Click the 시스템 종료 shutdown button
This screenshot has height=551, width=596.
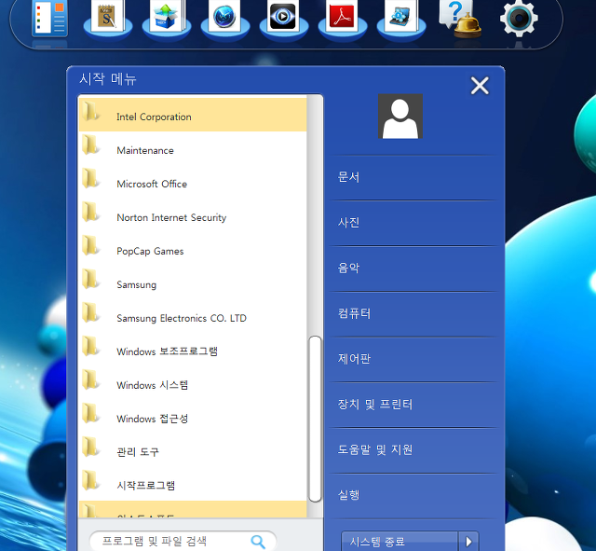400,541
